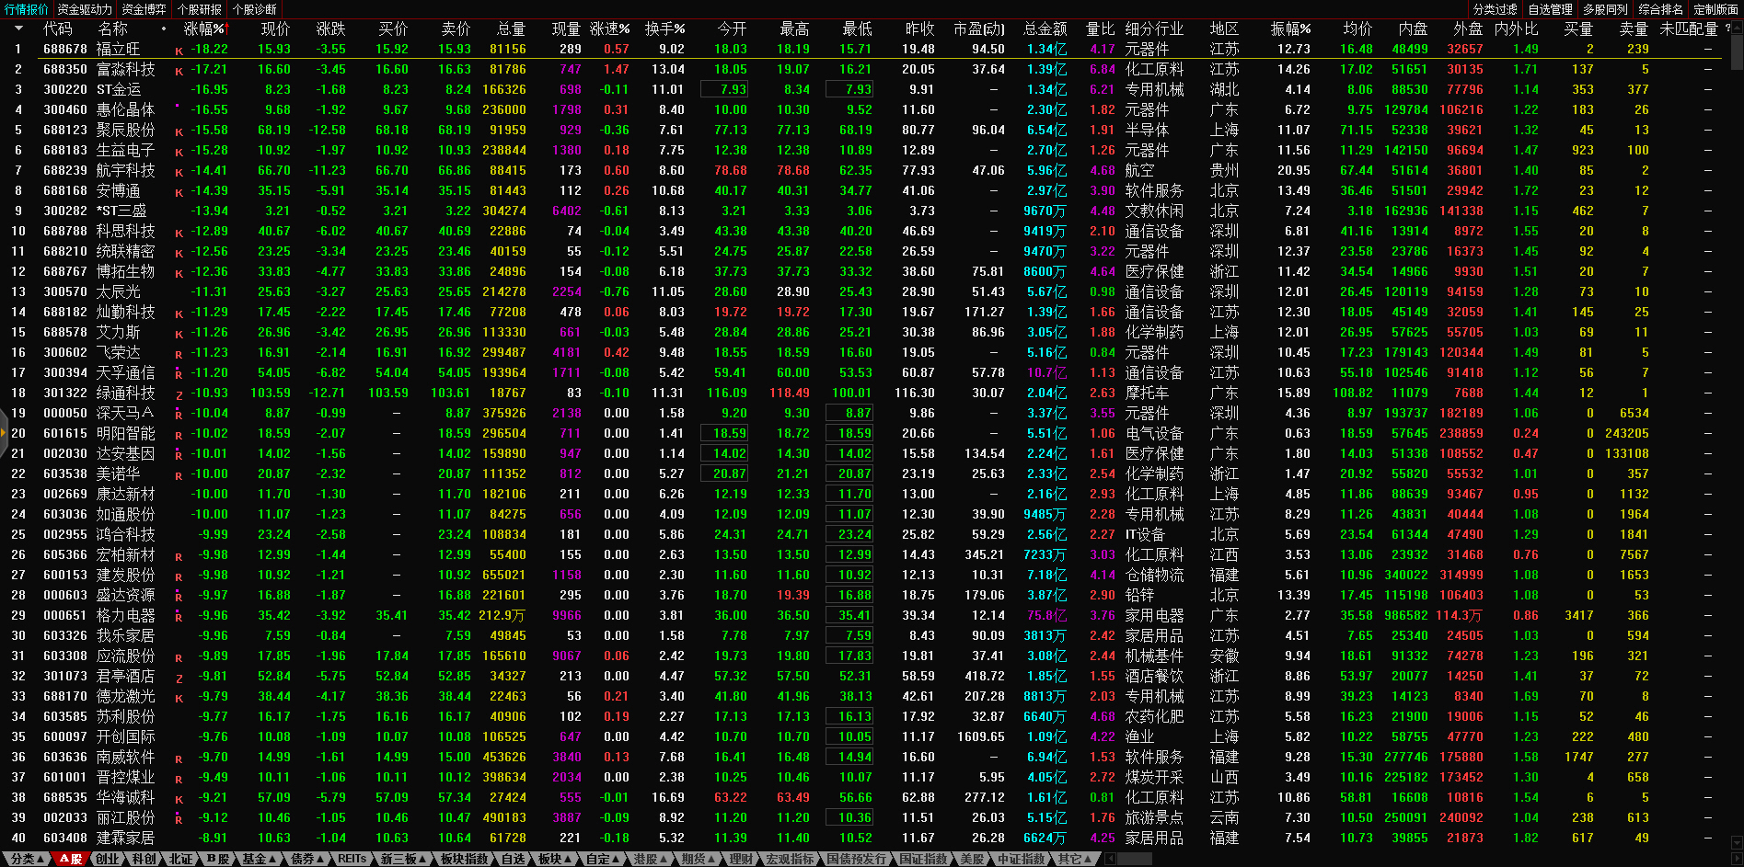
Task: Switch to the 资金驱动力 tab
Action: (x=85, y=9)
